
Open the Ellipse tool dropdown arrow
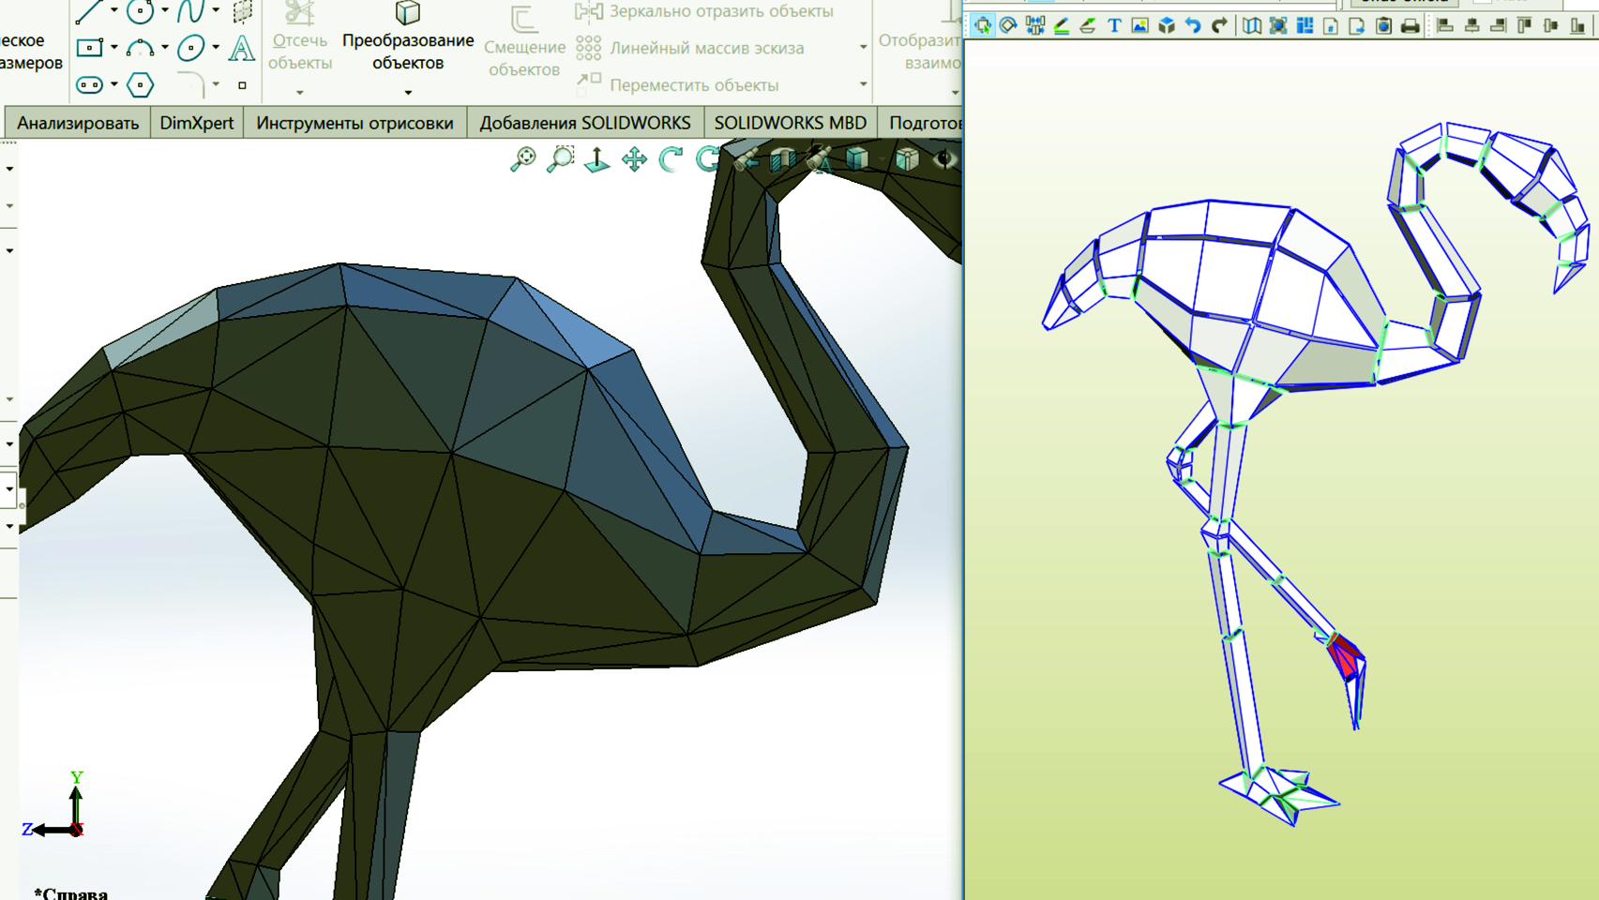pyautogui.click(x=216, y=47)
